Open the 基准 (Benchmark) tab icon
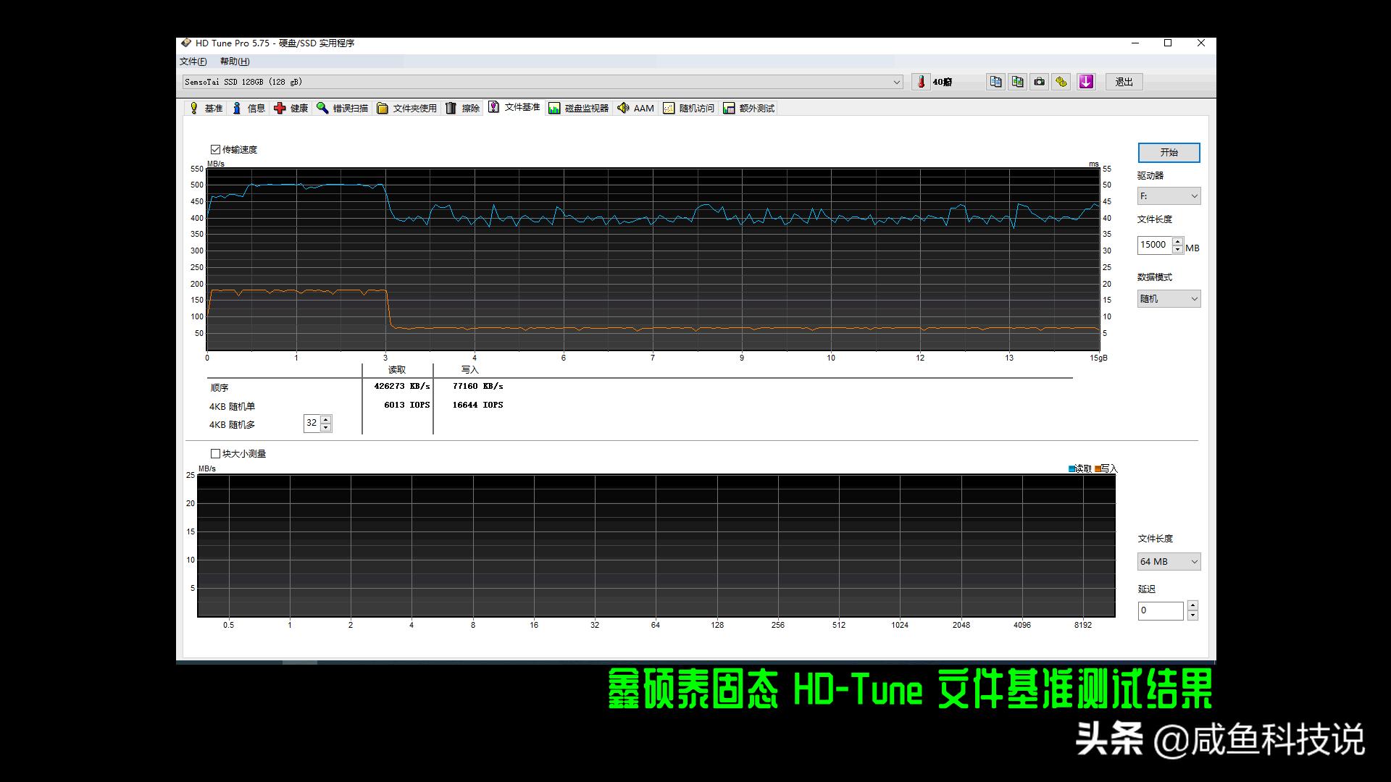1391x782 pixels. pos(206,107)
